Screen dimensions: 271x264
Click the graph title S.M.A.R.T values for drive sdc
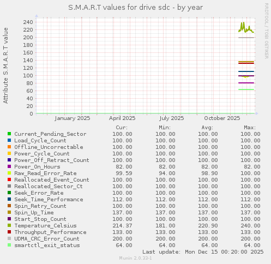(119, 8)
